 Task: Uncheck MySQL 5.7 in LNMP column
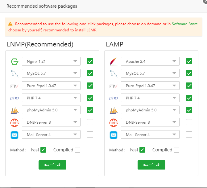point(90,73)
